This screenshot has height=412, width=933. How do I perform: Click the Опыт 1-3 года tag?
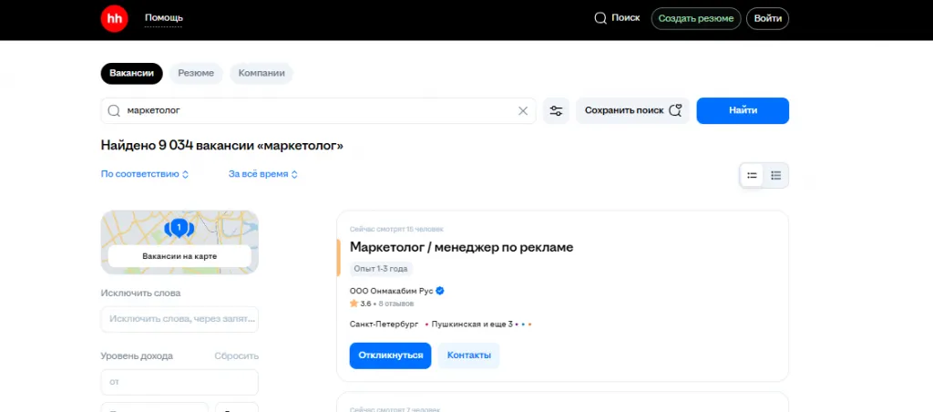381,269
